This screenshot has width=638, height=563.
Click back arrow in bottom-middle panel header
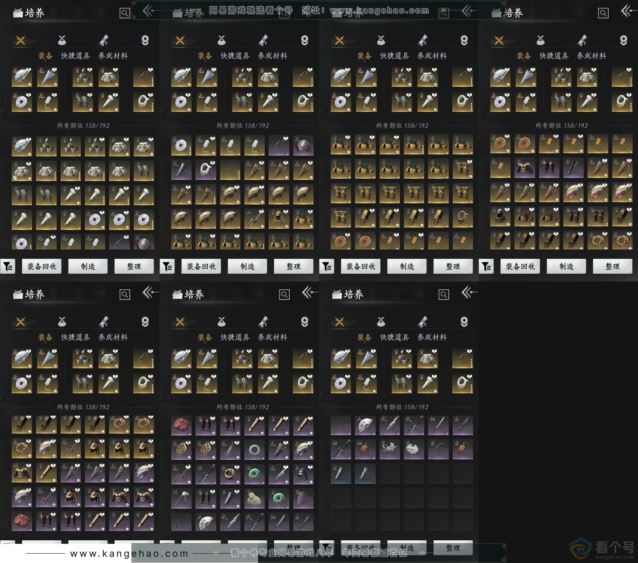point(309,292)
